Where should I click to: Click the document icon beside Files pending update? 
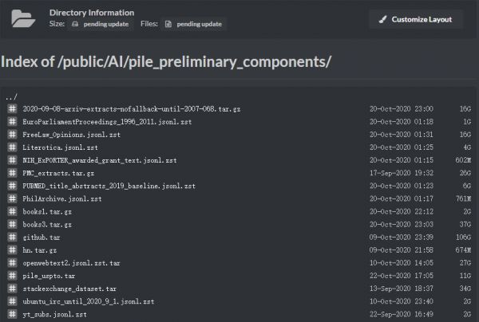(168, 24)
